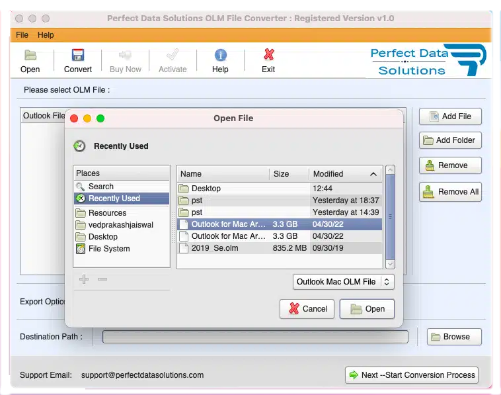Viewport: 501px width, 395px height.
Task: Open the File menu
Action: tap(22, 35)
